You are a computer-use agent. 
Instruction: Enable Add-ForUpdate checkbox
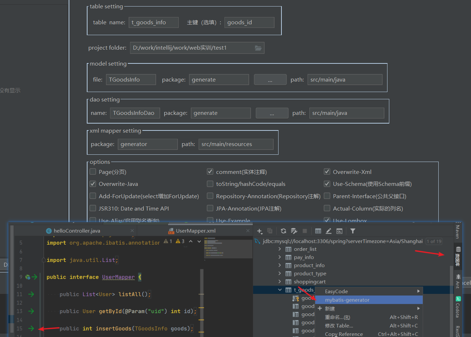(93, 196)
